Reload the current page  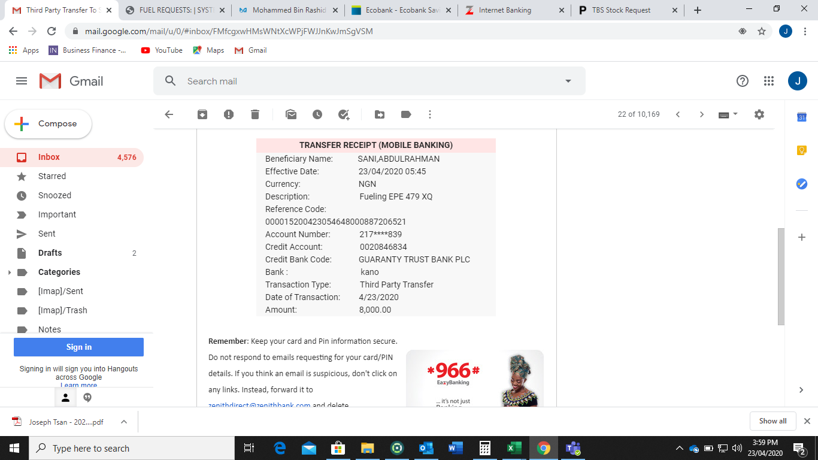[x=51, y=31]
